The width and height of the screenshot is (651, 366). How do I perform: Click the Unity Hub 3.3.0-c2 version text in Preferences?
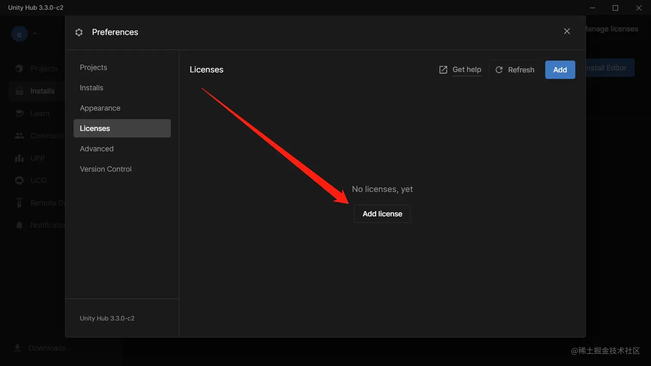[x=107, y=318]
